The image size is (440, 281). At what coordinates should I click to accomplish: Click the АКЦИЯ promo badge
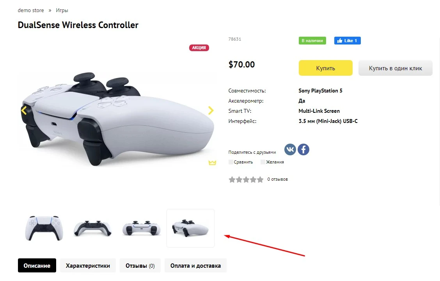tap(199, 48)
